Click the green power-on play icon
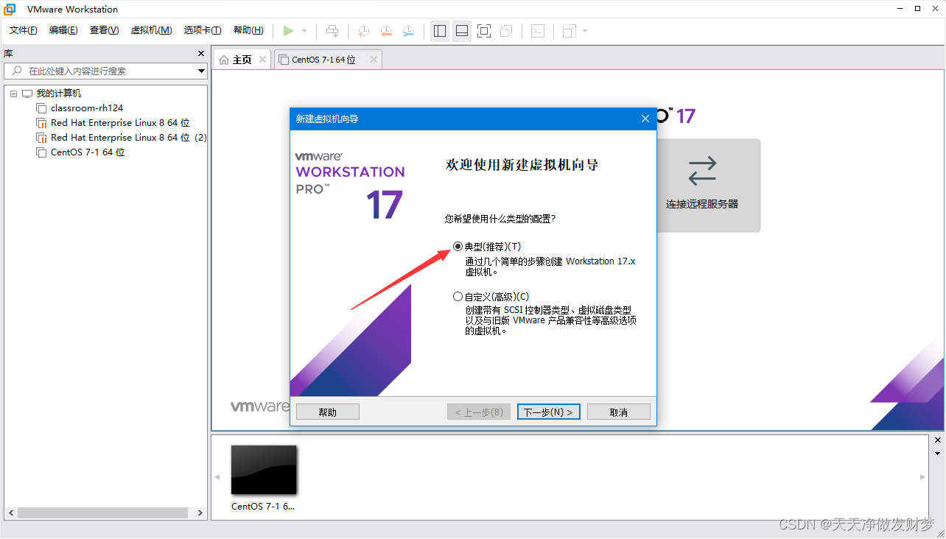The width and height of the screenshot is (946, 539). (x=288, y=30)
